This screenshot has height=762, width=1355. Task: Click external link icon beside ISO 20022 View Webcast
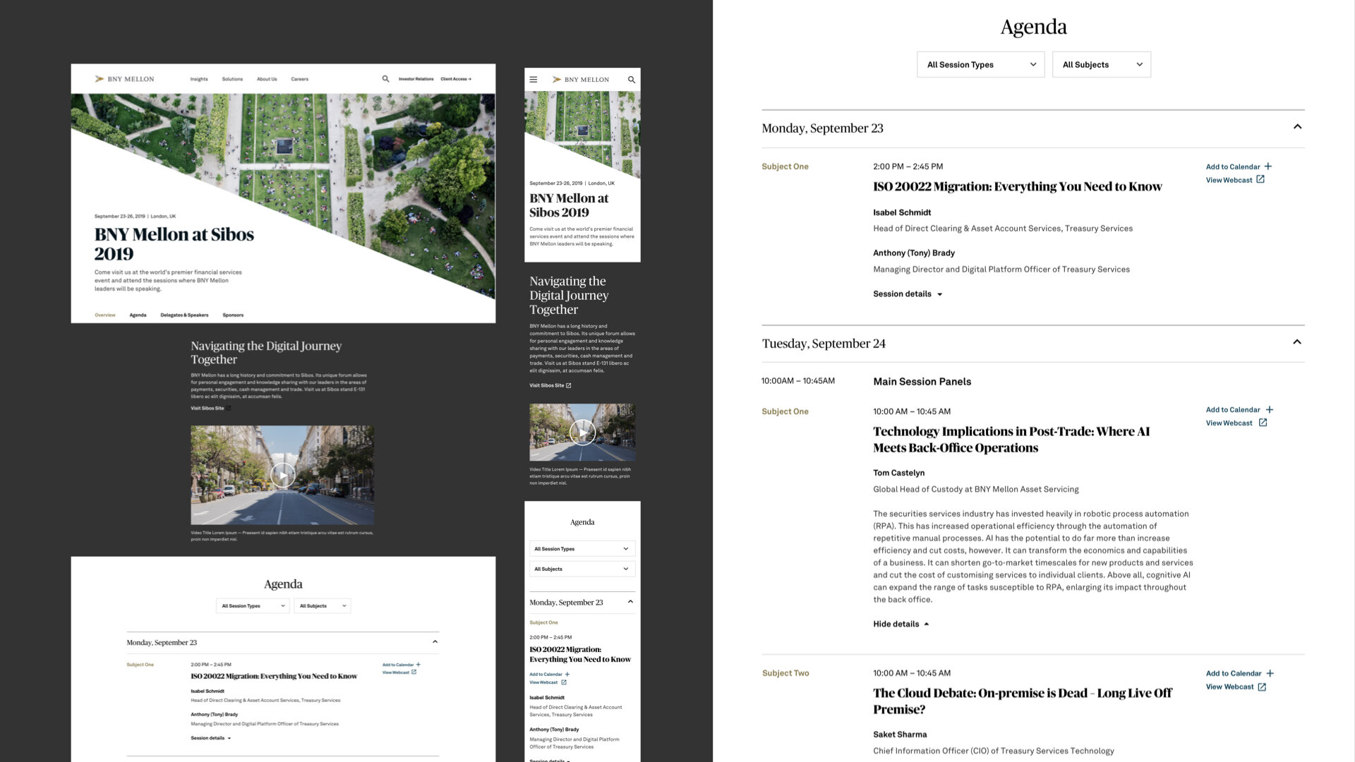click(1260, 179)
